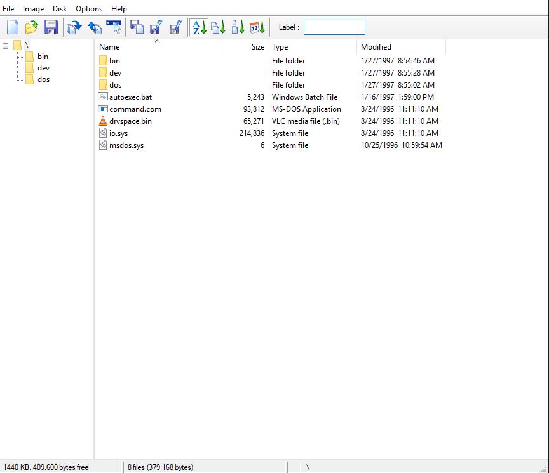Toggle the A-Z sort by name button

tap(200, 27)
